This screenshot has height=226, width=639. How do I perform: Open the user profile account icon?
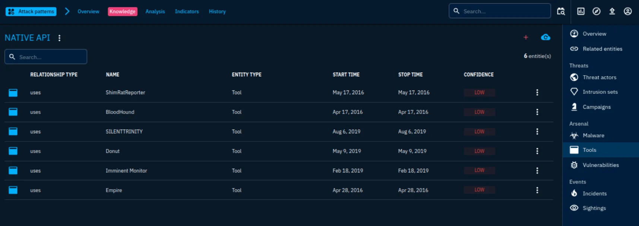628,11
